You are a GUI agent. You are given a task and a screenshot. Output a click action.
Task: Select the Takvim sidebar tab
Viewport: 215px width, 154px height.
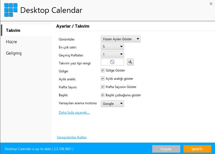26,30
